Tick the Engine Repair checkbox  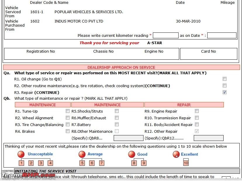[197, 111]
